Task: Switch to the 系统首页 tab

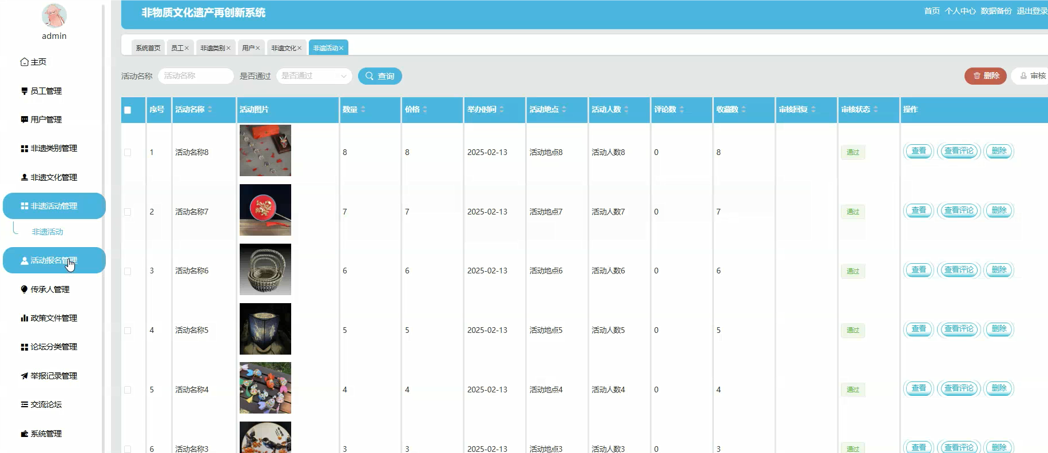Action: pyautogui.click(x=148, y=48)
